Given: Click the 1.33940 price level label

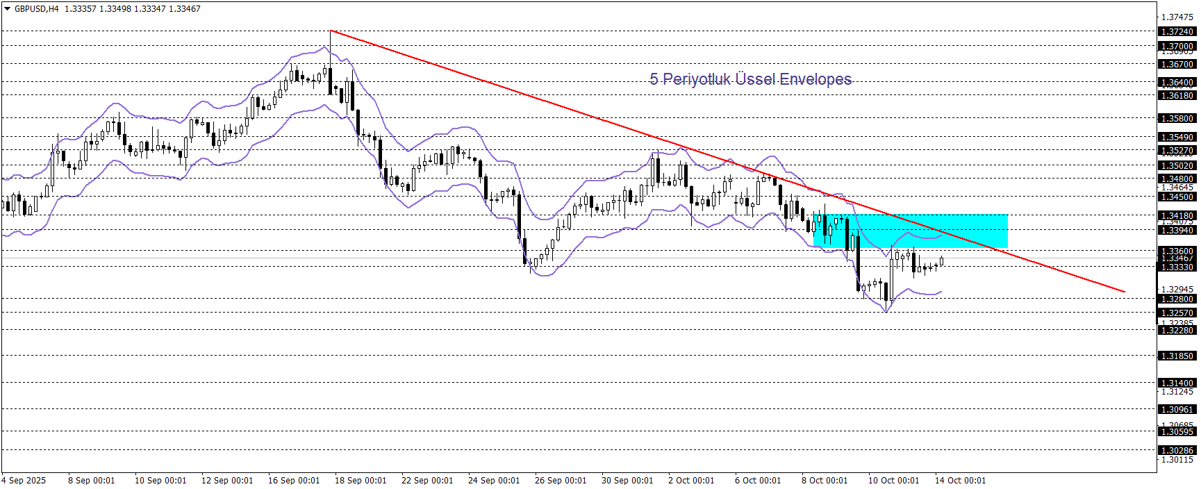Looking at the screenshot, I should 1177,230.
